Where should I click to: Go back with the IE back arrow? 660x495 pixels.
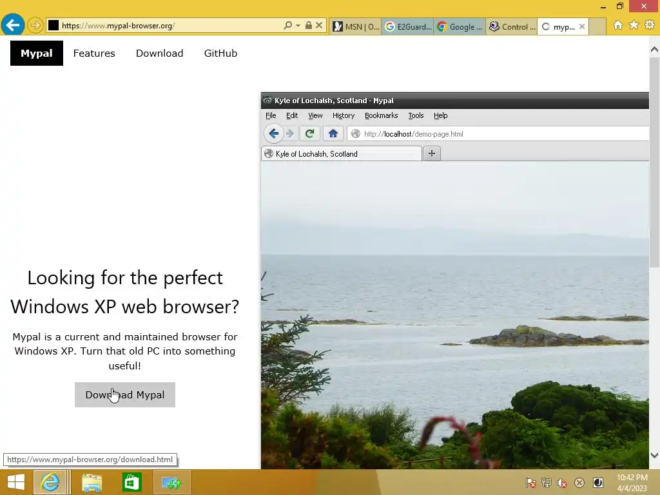tap(13, 25)
